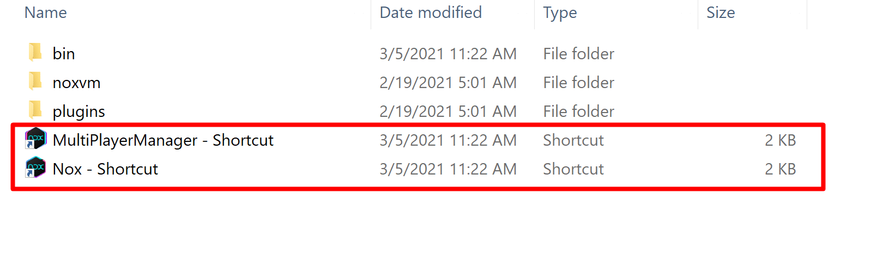
Task: Sort by the Date modified column
Action: 431,13
